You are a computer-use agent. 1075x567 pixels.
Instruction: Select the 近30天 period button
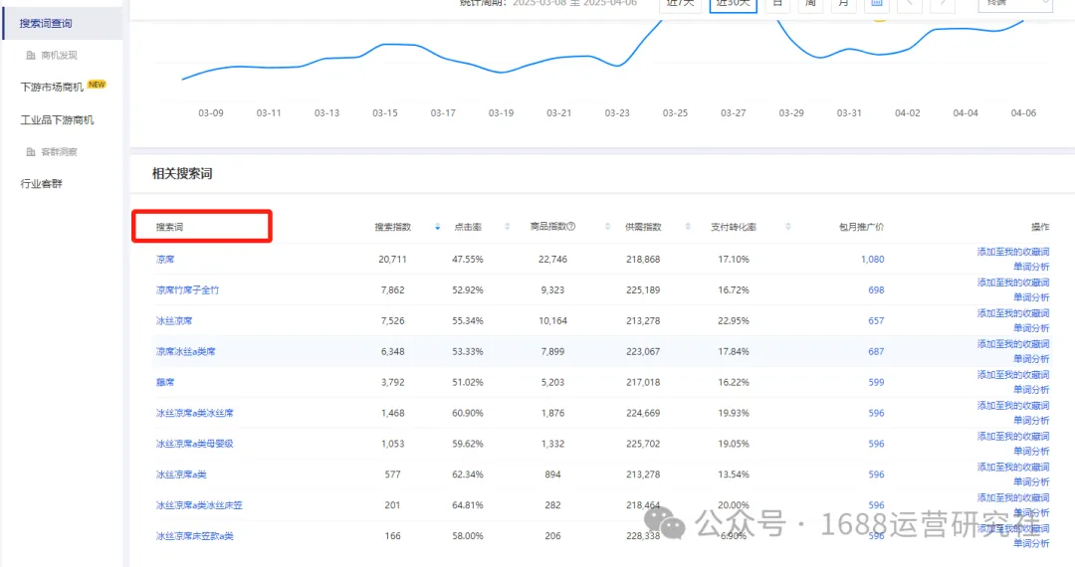point(733,4)
